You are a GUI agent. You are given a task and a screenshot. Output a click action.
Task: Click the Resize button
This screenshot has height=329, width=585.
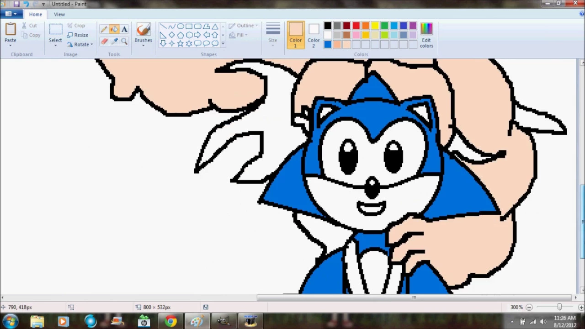click(81, 35)
